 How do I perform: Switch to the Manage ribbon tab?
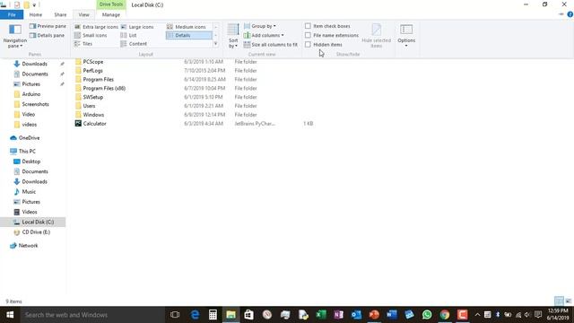click(111, 14)
